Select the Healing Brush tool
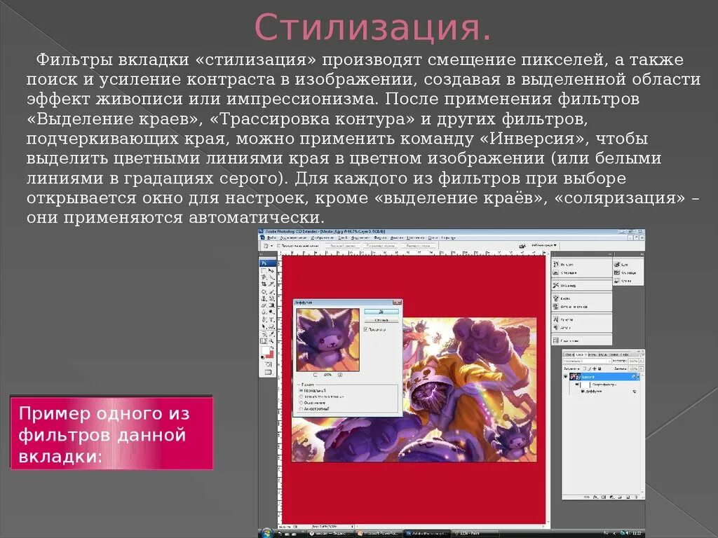 click(264, 291)
